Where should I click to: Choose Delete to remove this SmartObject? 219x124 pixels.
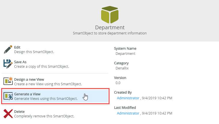[x=19, y=111]
